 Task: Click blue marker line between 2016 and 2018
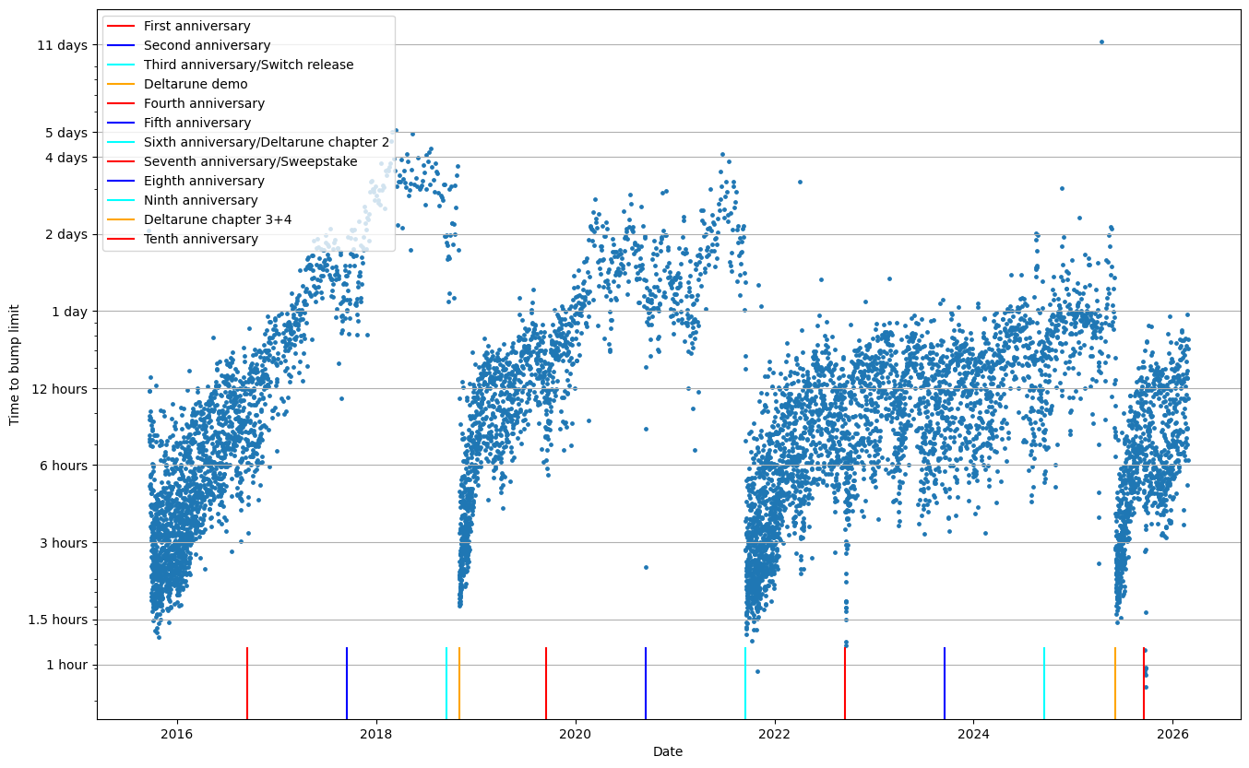(x=347, y=683)
